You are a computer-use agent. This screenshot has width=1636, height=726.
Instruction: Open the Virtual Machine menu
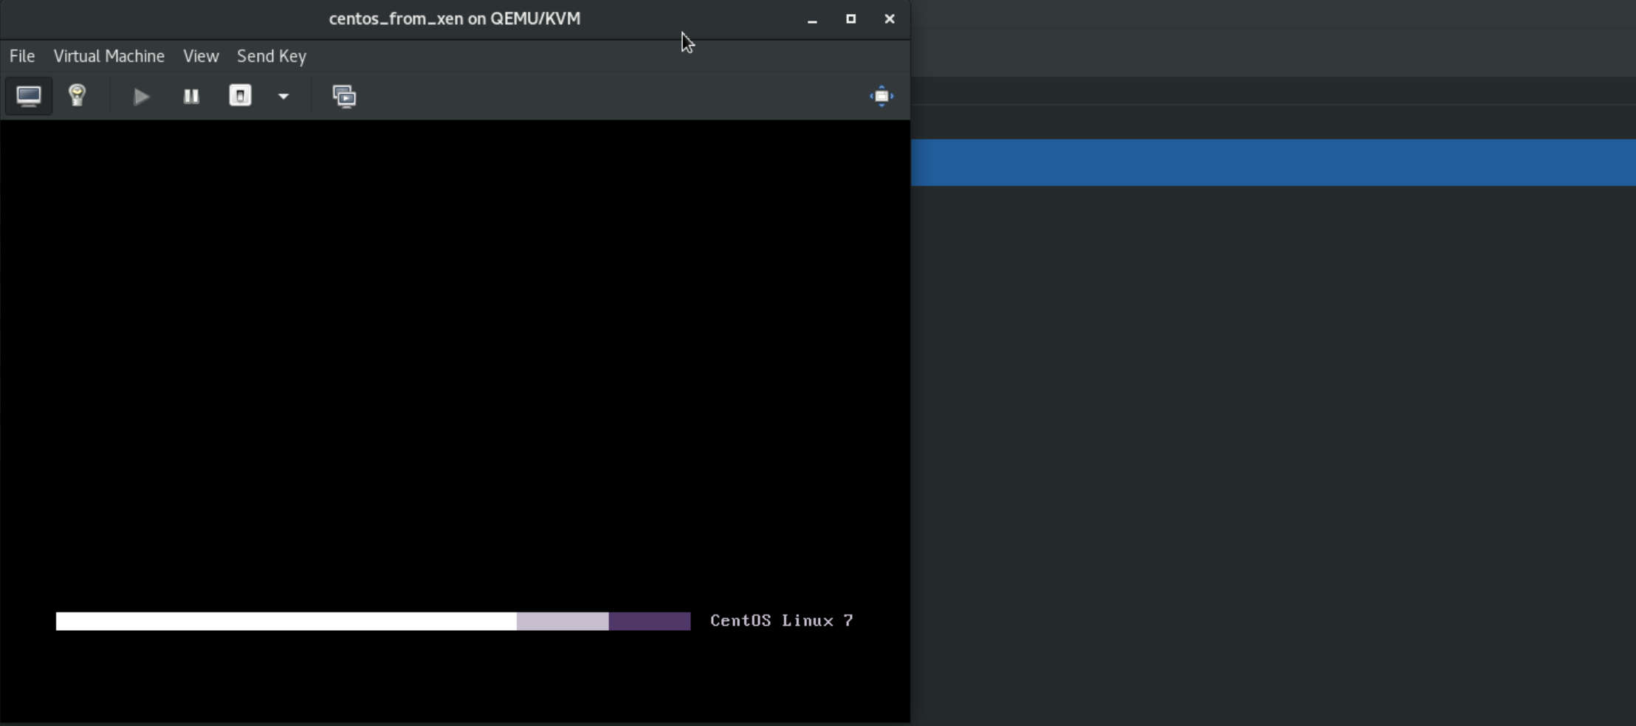tap(109, 56)
